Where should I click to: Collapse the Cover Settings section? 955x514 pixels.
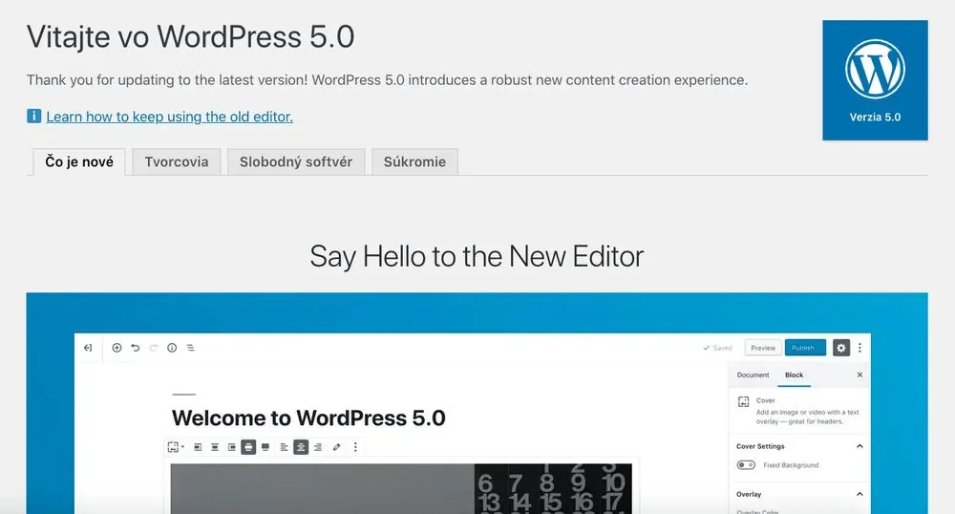tap(859, 446)
